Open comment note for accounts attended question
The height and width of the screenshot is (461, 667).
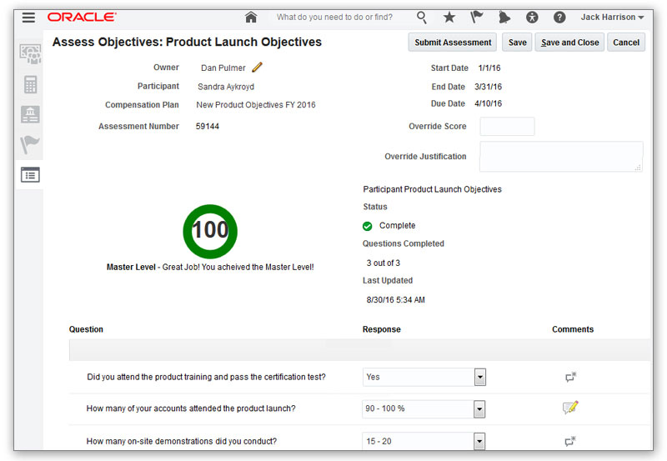click(x=570, y=408)
